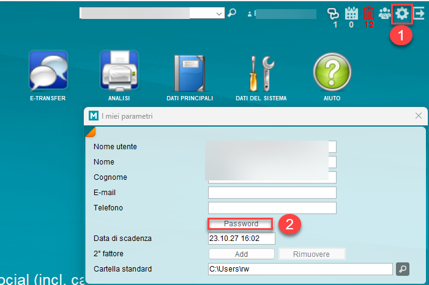
Task: Click into the Telefono field
Action: click(272, 208)
